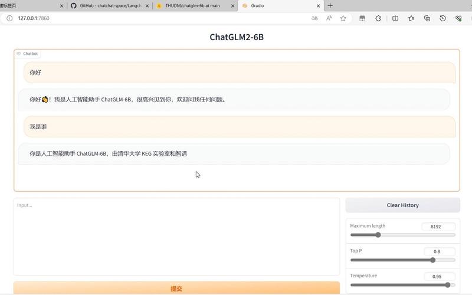Viewport: 472px width, 295px height.
Task: Click the user message 我是谁
Action: click(x=240, y=127)
